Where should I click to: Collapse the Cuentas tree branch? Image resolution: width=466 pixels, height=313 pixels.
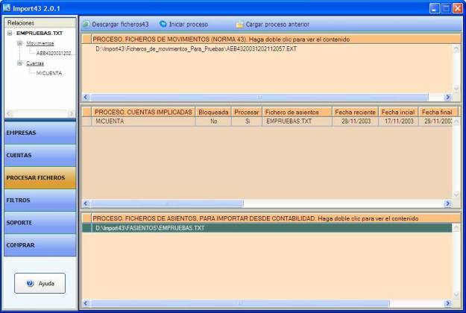18,63
